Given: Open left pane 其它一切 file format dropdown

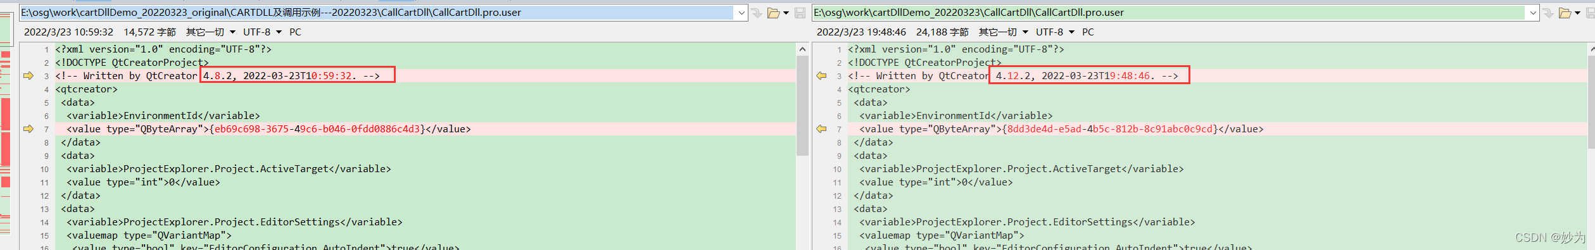Looking at the screenshot, I should pyautogui.click(x=211, y=32).
